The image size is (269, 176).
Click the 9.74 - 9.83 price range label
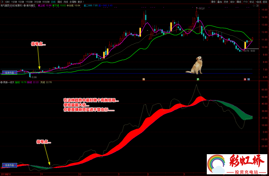click(x=249, y=51)
